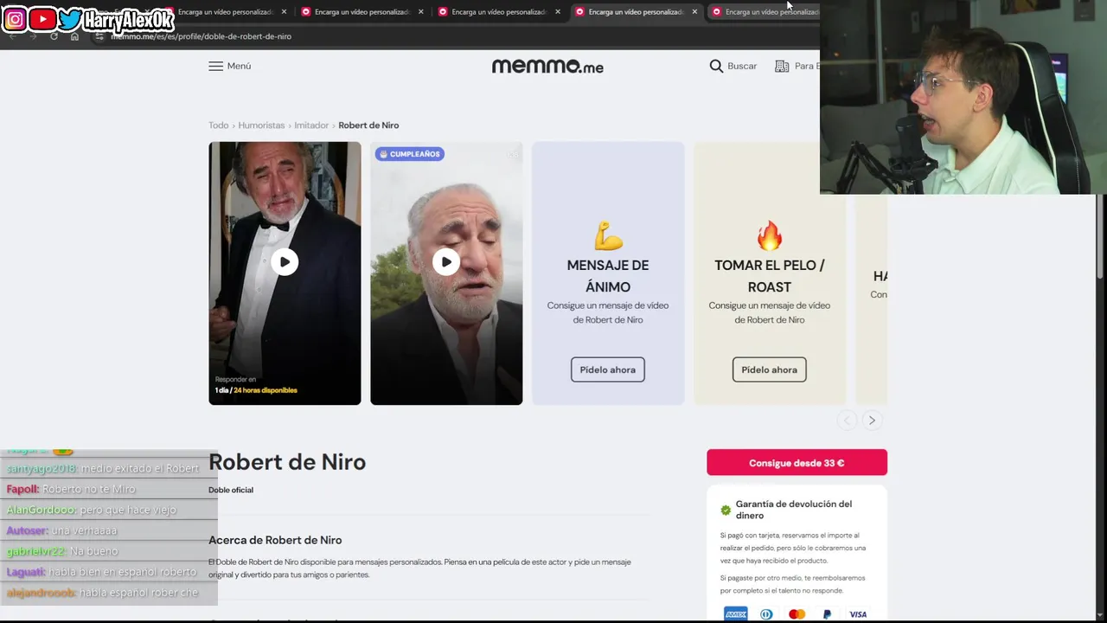Click the building icon next to Para E
Viewport: 1107px width, 623px height.
click(782, 66)
